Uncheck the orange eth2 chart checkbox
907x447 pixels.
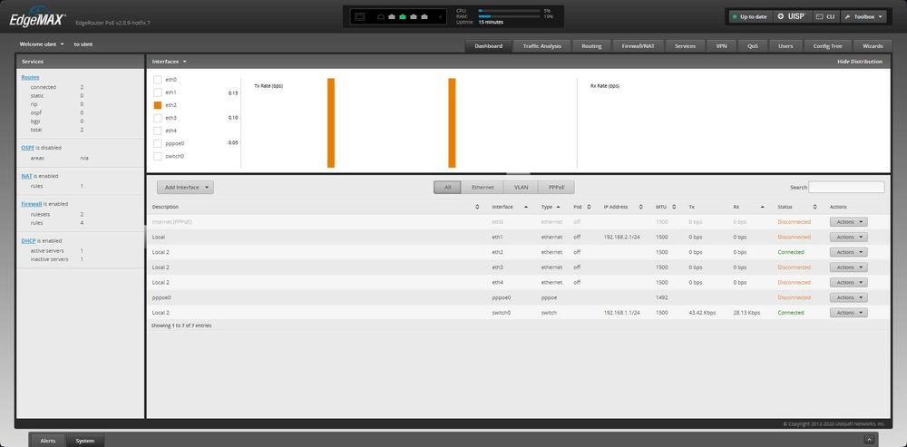click(157, 105)
